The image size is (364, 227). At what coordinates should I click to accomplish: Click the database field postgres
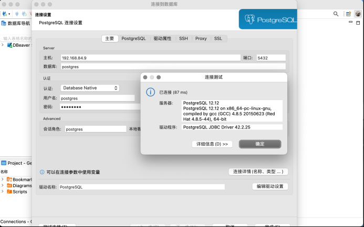[x=173, y=67]
